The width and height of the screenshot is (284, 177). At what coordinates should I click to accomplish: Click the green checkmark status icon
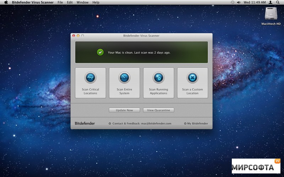point(100,52)
